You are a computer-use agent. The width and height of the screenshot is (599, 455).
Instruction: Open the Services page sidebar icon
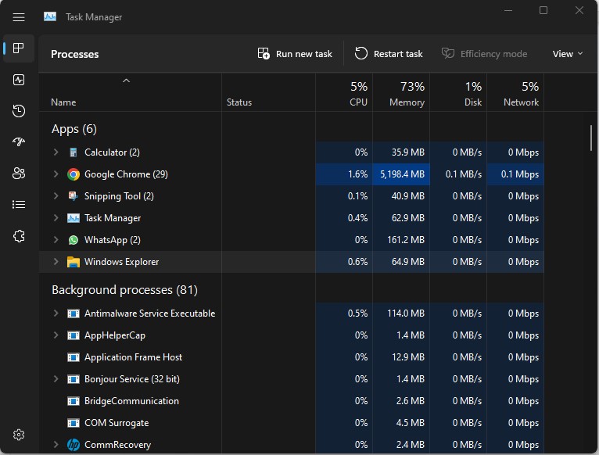18,236
